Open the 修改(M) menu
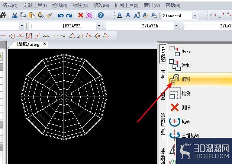This screenshot has height=164, width=232. [101, 6]
